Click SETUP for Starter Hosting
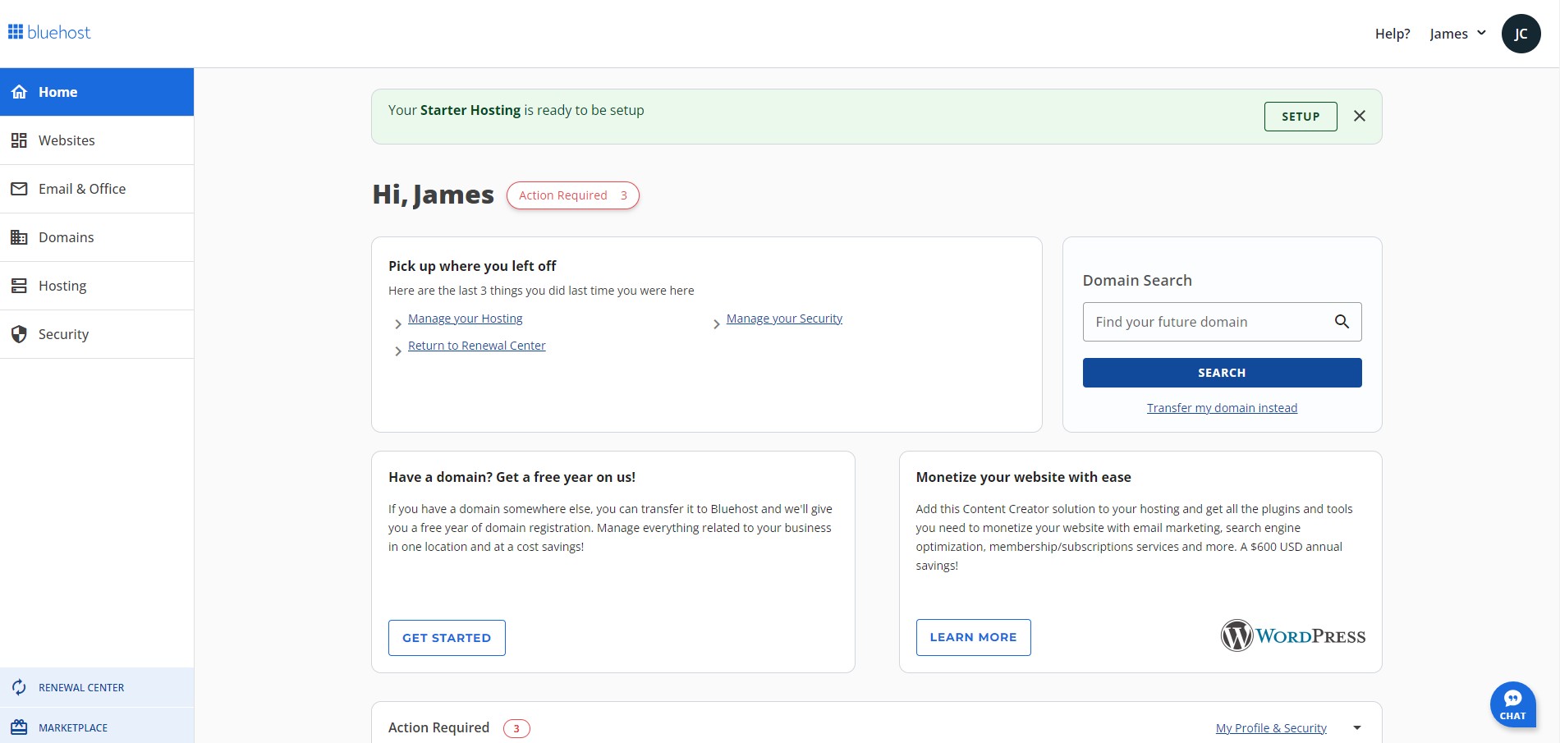This screenshot has height=743, width=1560. 1301,117
